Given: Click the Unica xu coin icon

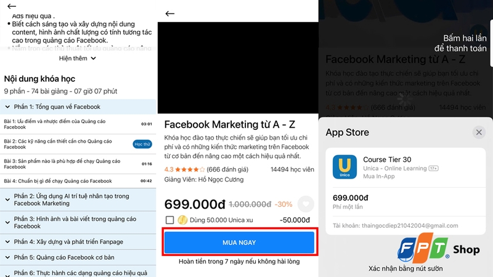Looking at the screenshot, I should click(182, 220).
